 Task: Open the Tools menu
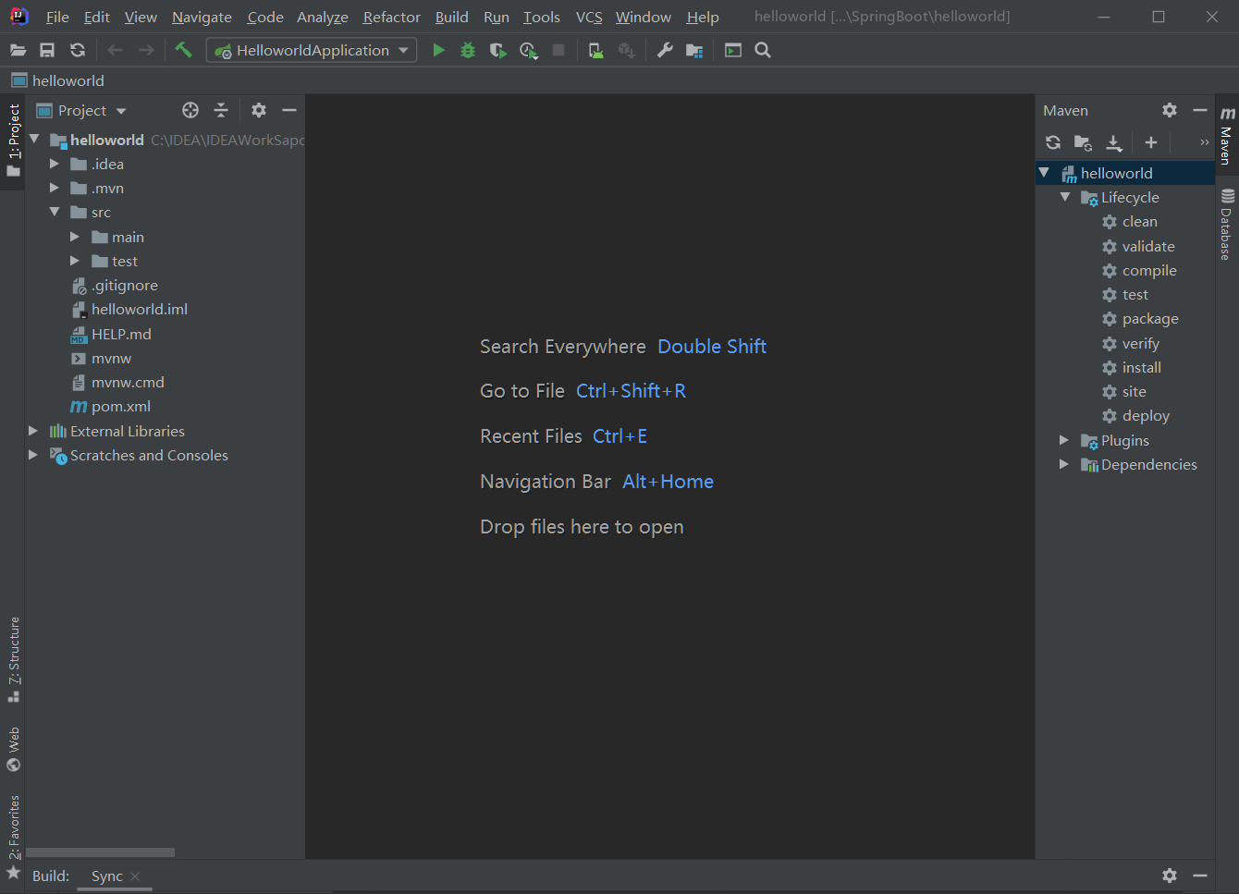(x=542, y=17)
